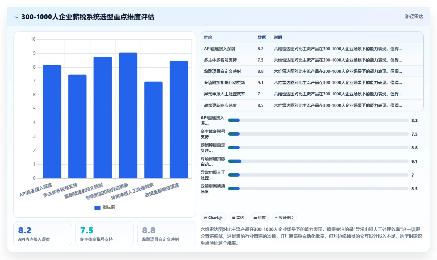The height and width of the screenshot is (260, 437).
Task: Click the 路径雷达 label in header
Action: tap(414, 16)
